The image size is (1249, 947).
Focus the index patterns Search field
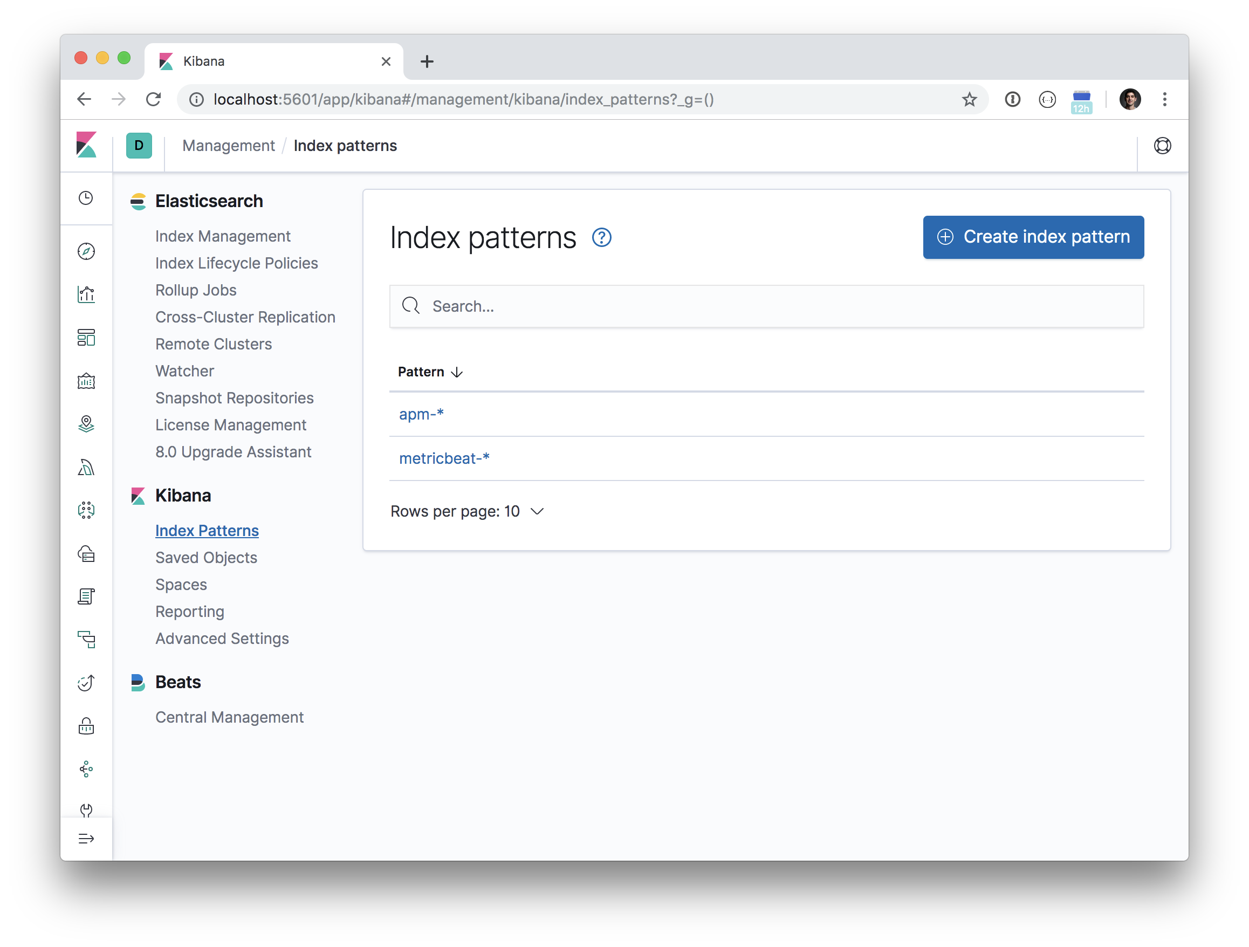point(766,306)
